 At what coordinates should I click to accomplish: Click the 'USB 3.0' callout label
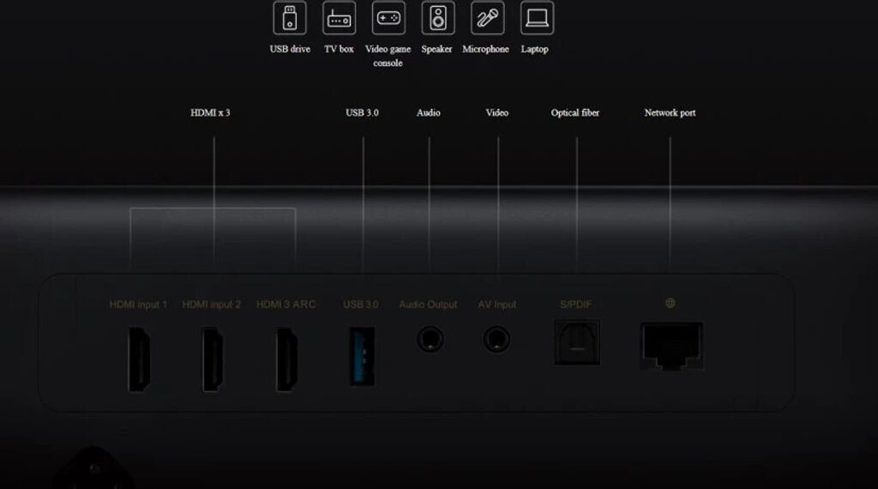pos(362,112)
